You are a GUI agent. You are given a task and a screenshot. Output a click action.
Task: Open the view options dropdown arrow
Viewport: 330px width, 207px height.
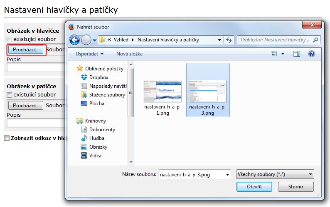coord(283,54)
